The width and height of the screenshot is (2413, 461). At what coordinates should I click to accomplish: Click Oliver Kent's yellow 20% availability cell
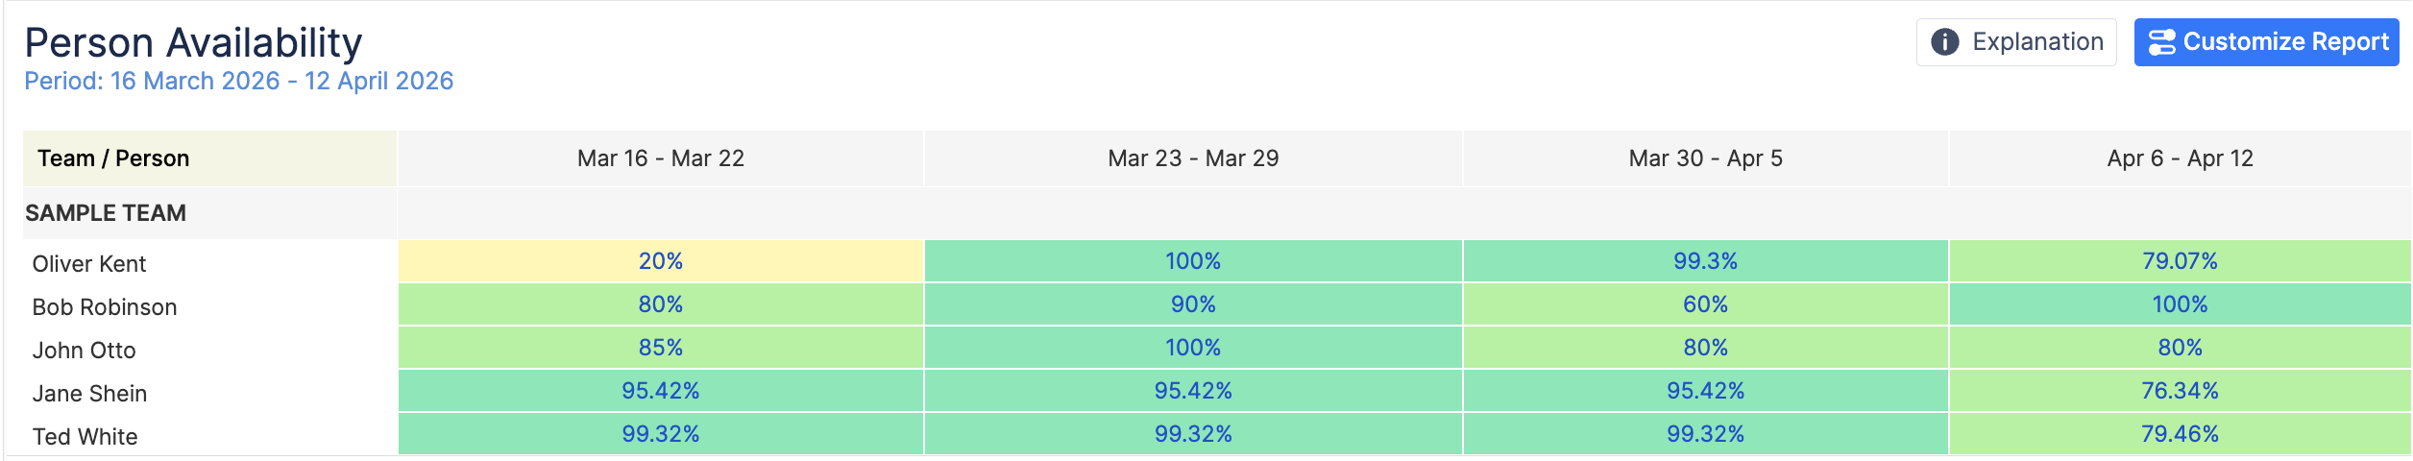pyautogui.click(x=661, y=261)
